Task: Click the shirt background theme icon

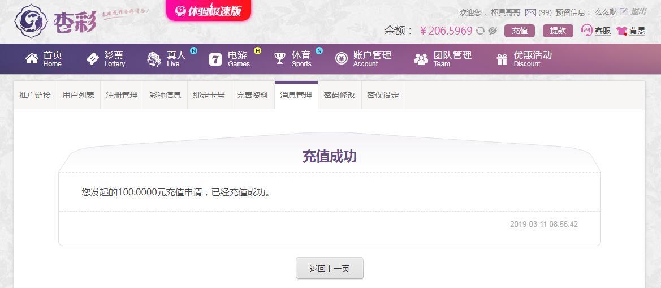Action: 622,31
